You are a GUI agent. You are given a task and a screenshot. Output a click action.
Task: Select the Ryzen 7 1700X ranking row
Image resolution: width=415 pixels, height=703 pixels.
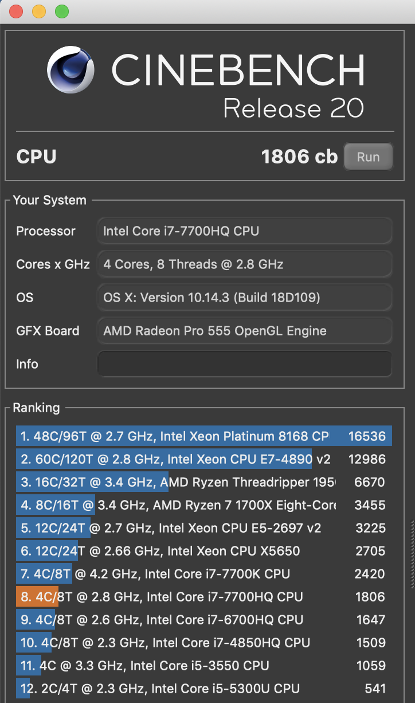pos(203,505)
